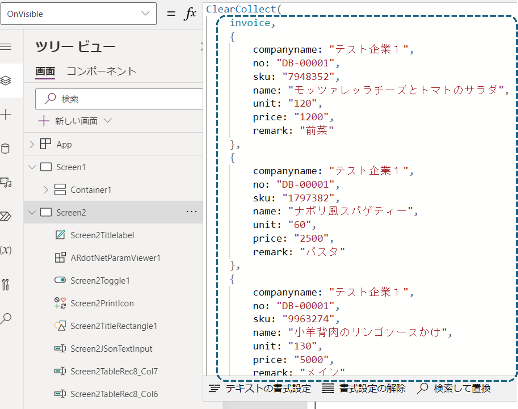Screen dimensions: 518x409
Task: Open the Data cylinder icon
Action: pos(5,149)
